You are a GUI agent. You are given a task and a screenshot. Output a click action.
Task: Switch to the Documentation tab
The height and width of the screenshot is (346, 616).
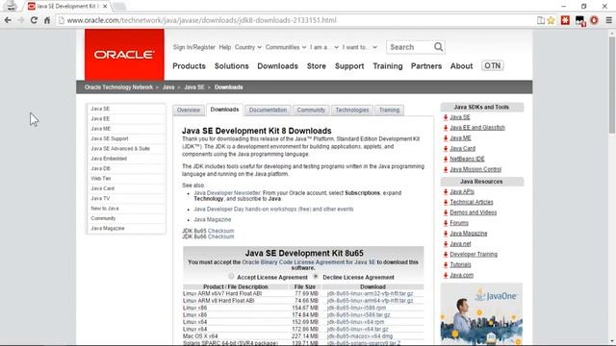[268, 111]
